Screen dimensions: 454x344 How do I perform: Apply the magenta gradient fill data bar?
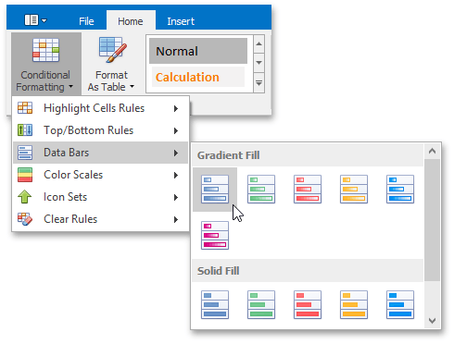coord(215,235)
